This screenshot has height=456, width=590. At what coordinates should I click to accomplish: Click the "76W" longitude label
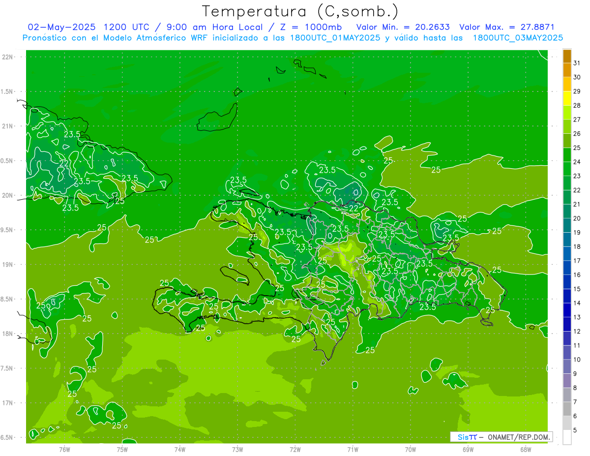pos(64,450)
